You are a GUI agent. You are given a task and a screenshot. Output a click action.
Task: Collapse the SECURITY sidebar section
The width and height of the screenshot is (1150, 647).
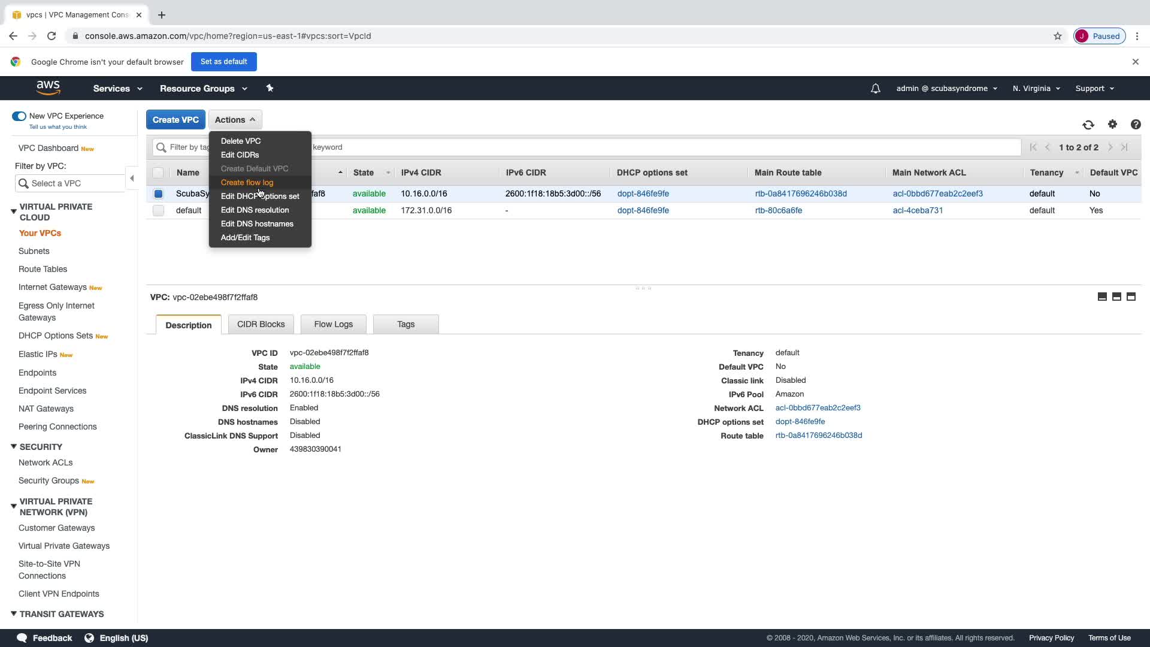tap(14, 447)
